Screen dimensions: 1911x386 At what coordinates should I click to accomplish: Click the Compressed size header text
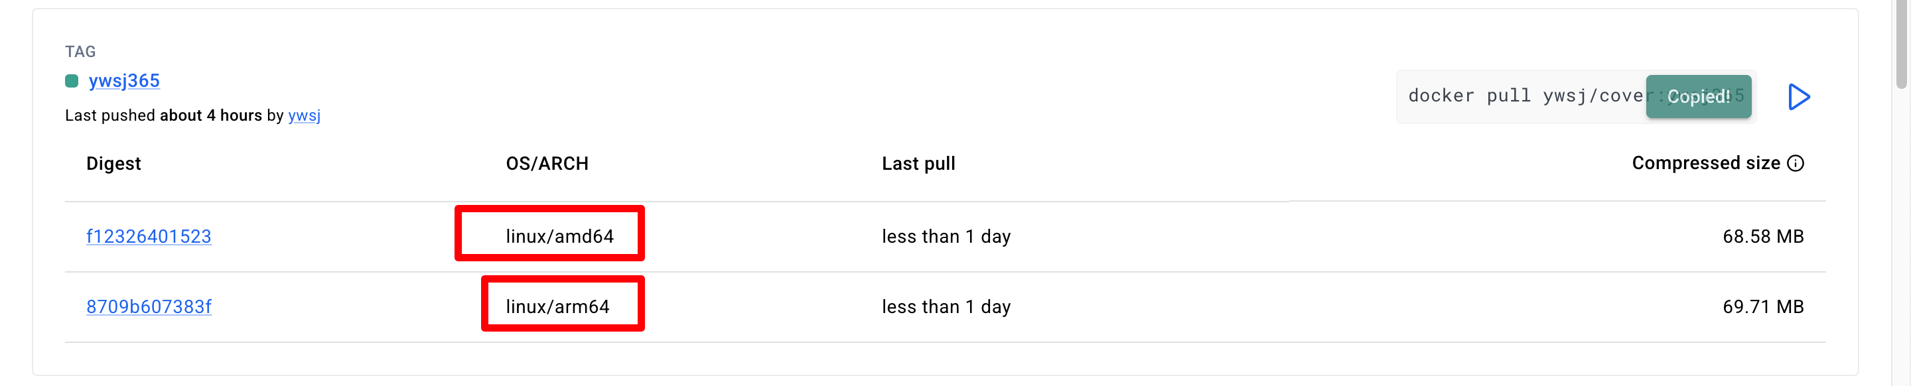(x=1705, y=164)
